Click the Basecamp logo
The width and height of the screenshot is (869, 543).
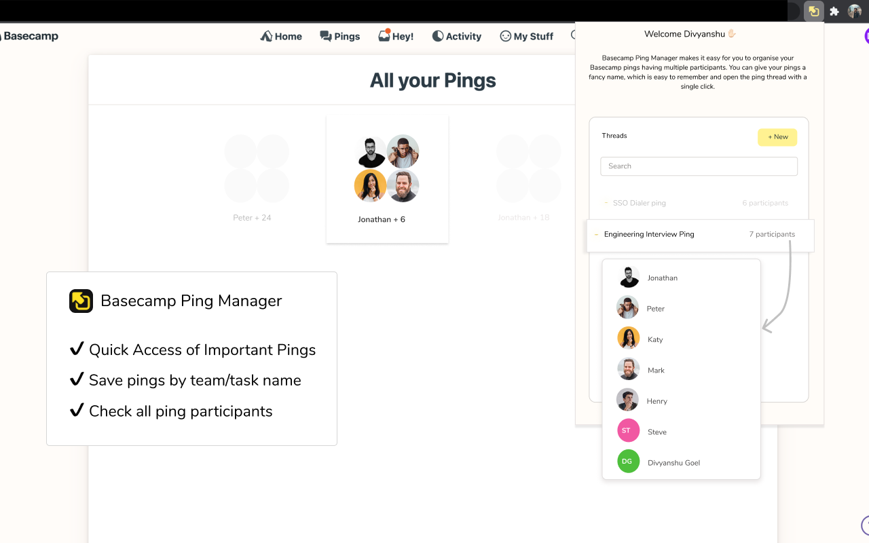[x=29, y=36]
